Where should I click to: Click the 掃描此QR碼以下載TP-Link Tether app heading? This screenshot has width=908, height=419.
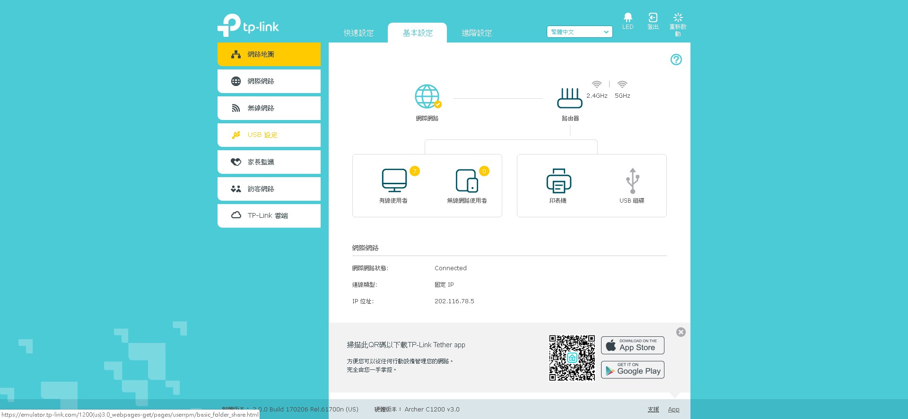pos(406,345)
